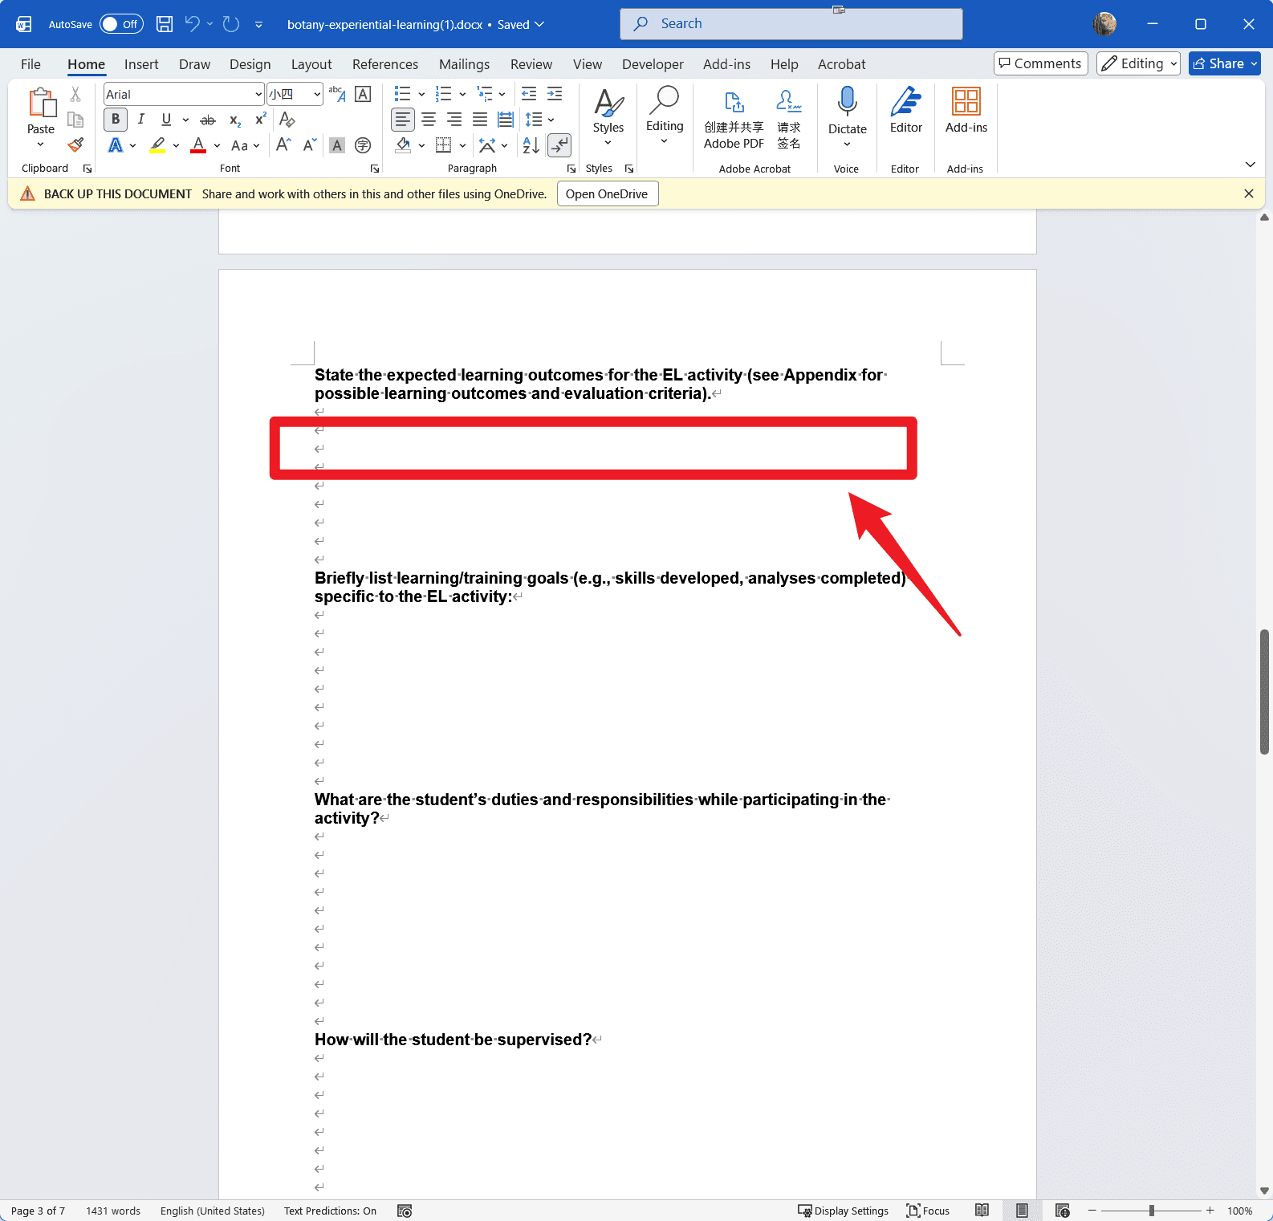Open the font size dropdown
The width and height of the screenshot is (1273, 1221).
coord(317,94)
